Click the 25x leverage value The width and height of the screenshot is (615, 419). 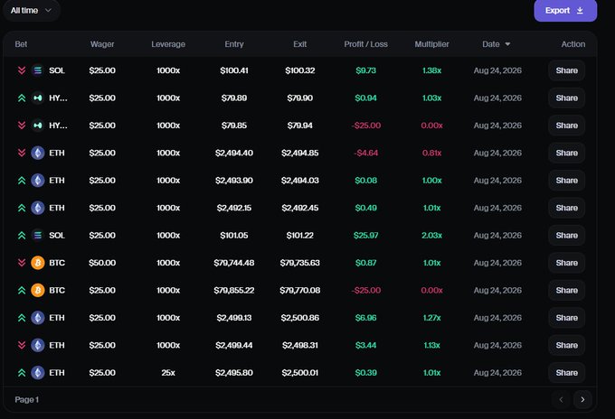point(168,372)
